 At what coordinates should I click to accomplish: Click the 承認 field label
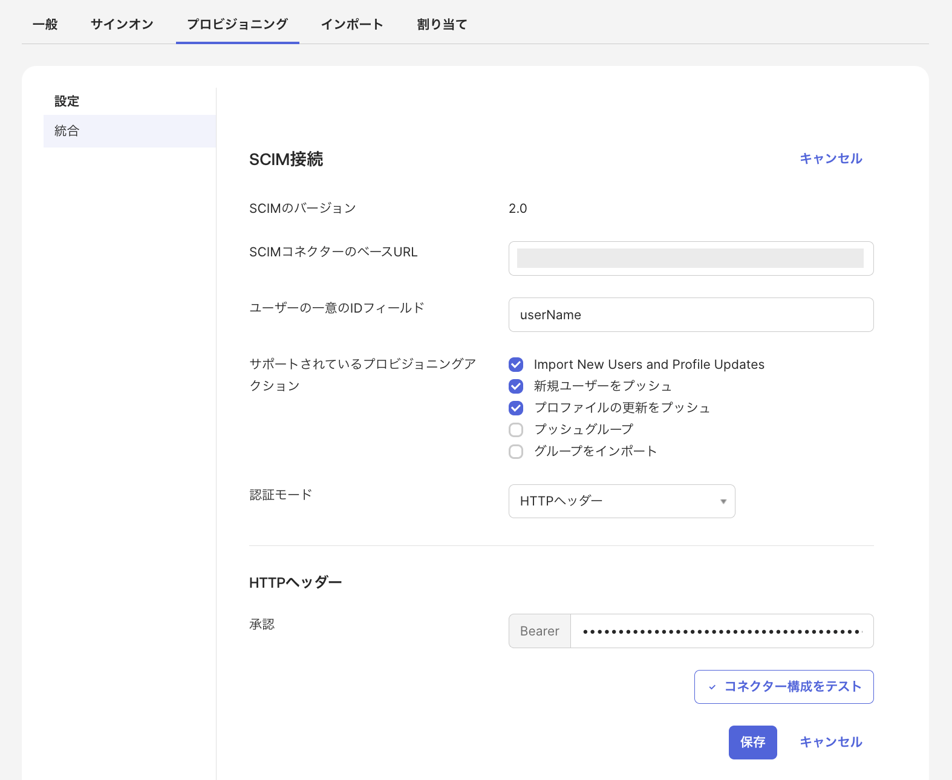pyautogui.click(x=262, y=624)
